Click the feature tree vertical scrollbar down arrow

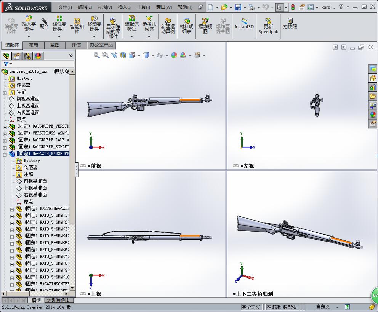[72, 288]
